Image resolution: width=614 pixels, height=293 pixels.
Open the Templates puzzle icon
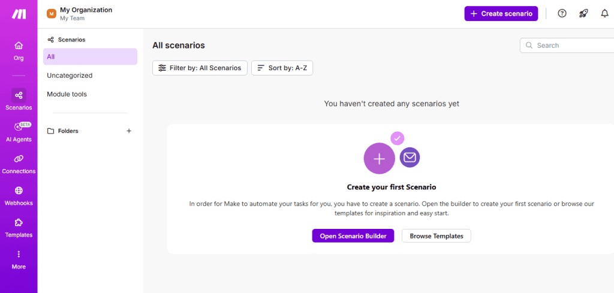(19, 226)
